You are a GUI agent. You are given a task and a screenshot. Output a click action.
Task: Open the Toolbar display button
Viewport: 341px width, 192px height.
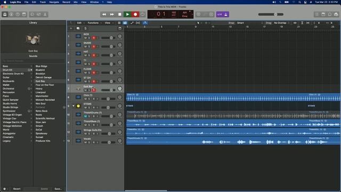point(24,14)
